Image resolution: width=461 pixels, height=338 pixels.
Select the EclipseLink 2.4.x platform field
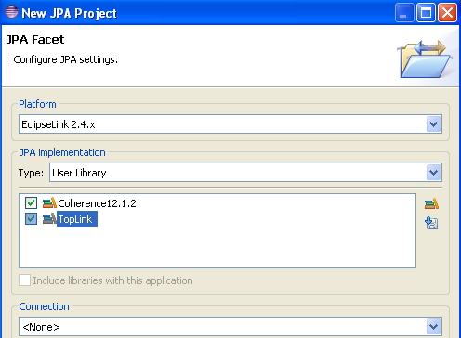[x=230, y=124]
